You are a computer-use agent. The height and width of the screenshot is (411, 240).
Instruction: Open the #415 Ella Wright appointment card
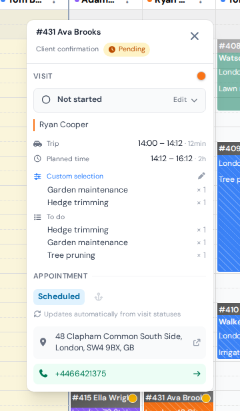point(105,401)
